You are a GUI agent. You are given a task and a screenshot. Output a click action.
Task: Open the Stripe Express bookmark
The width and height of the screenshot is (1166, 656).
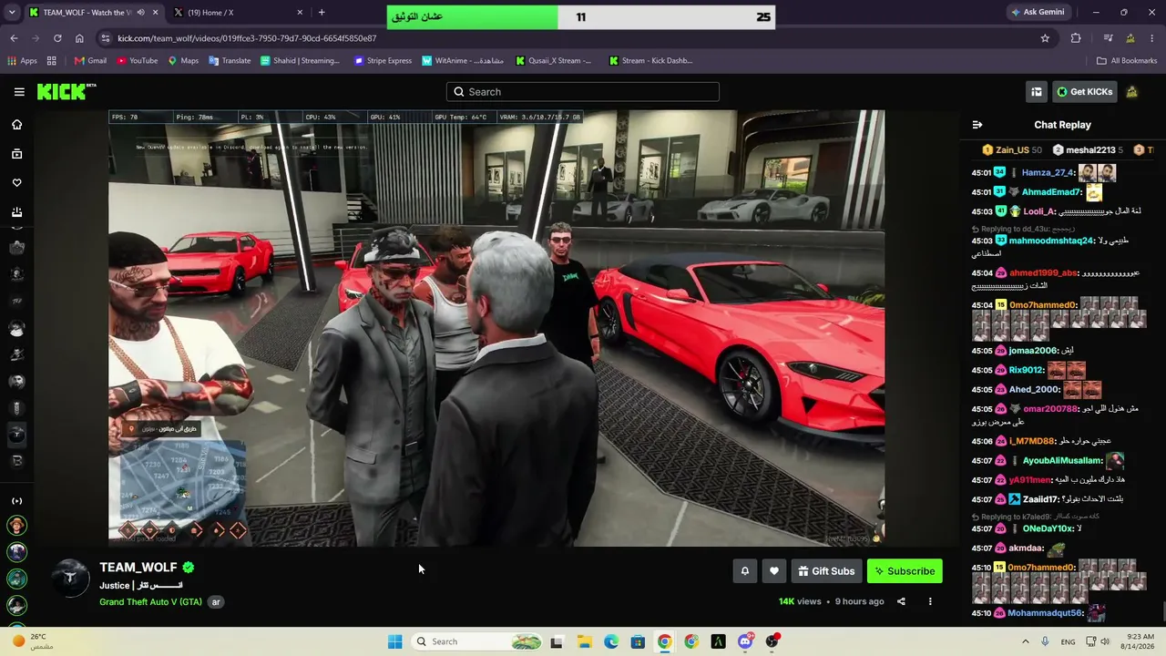pos(383,61)
